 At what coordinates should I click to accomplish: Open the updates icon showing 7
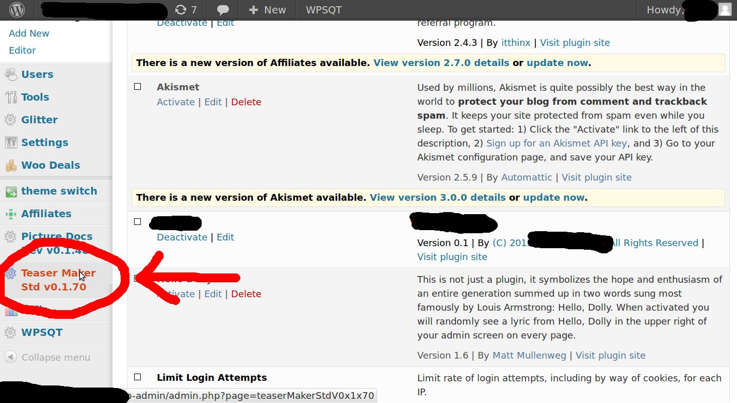[186, 10]
